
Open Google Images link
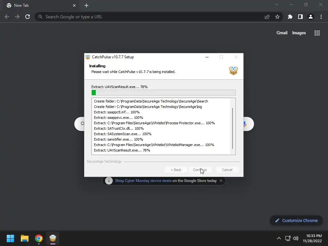coord(299,33)
